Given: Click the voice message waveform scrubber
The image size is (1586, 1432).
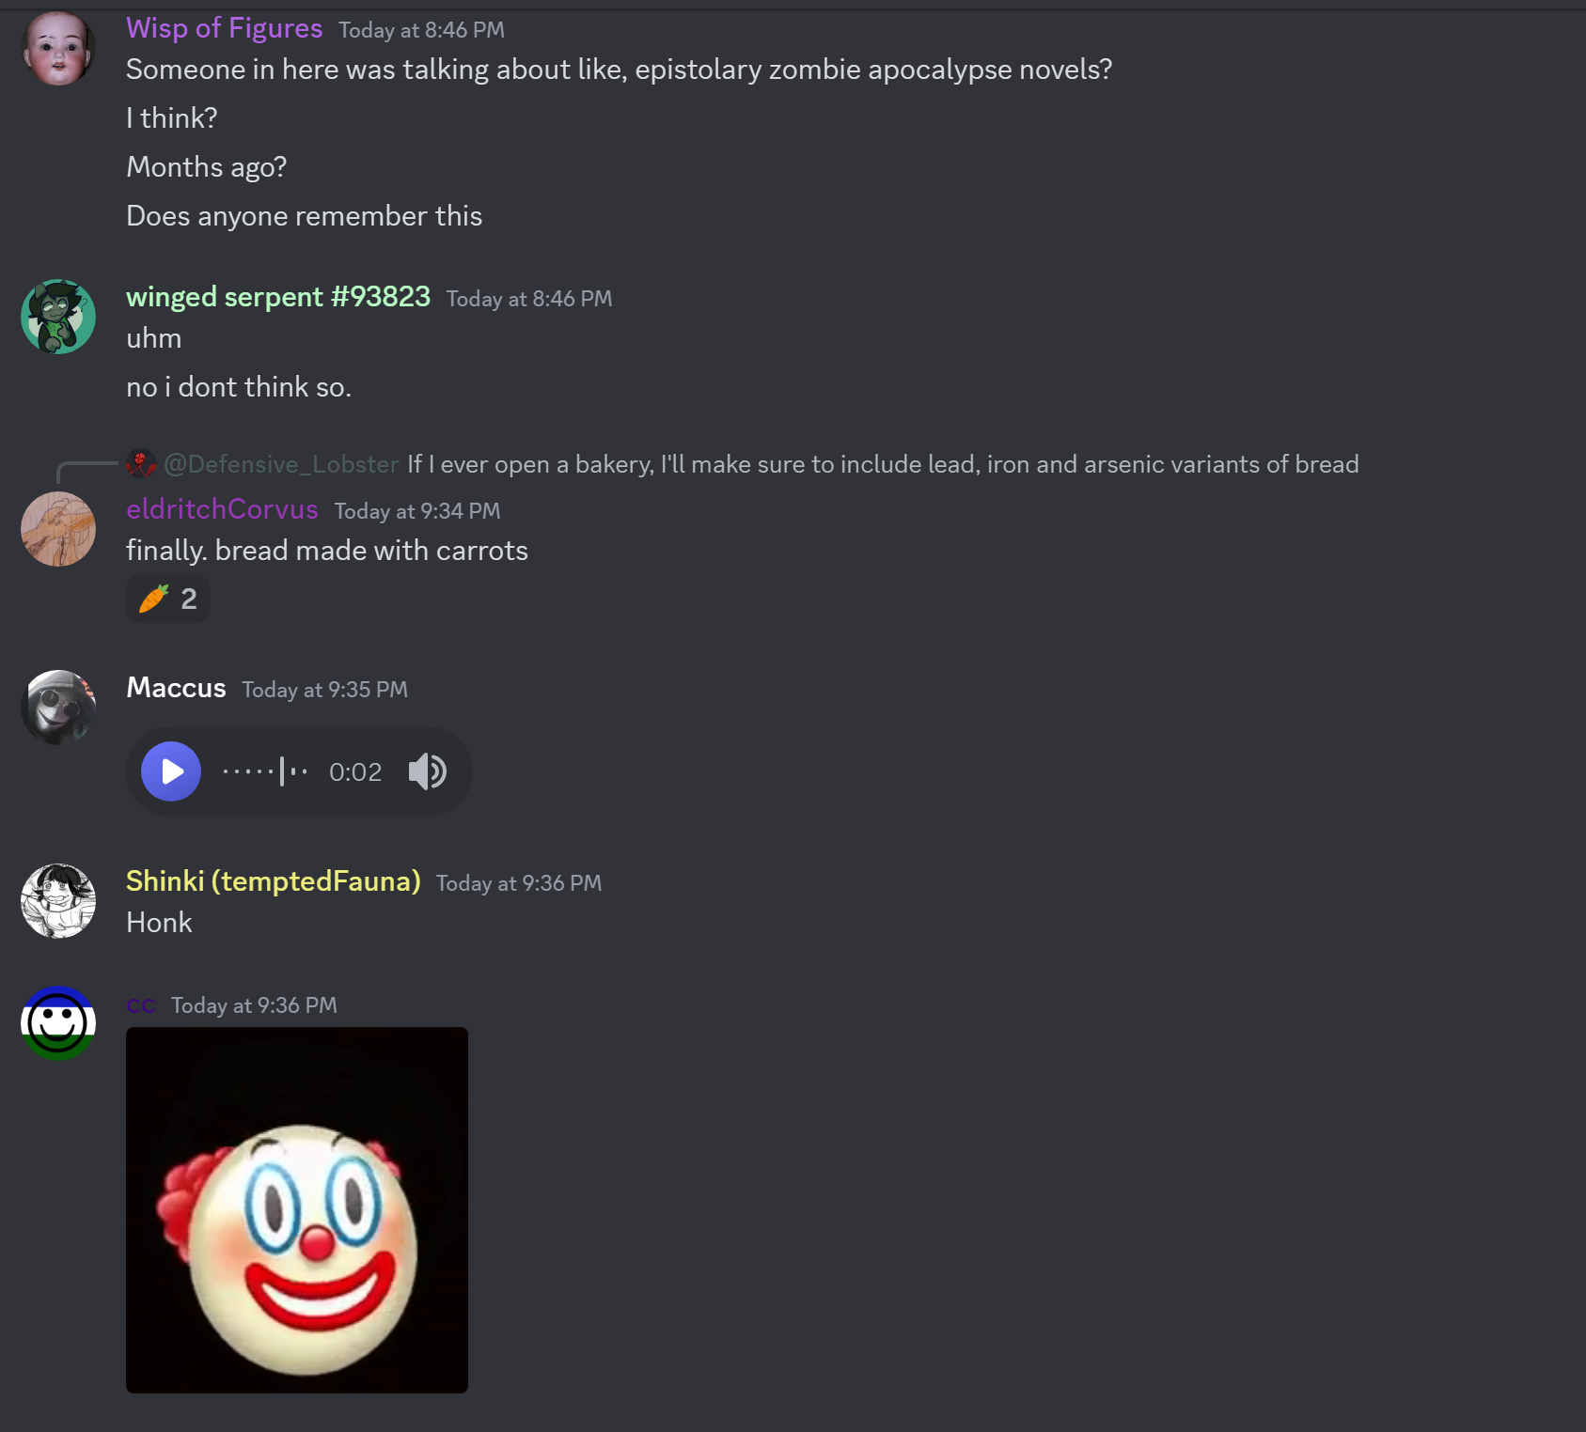Looking at the screenshot, I should (265, 771).
